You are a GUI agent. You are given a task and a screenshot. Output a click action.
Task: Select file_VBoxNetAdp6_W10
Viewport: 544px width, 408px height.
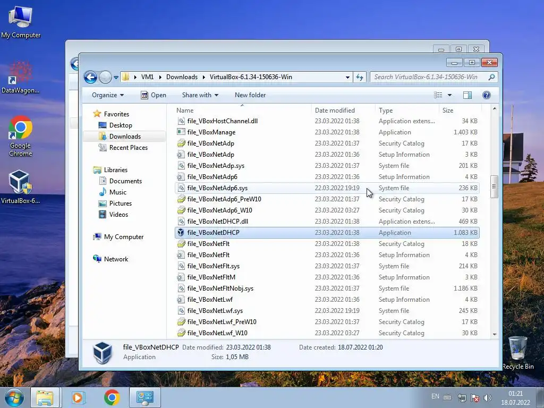pos(219,210)
